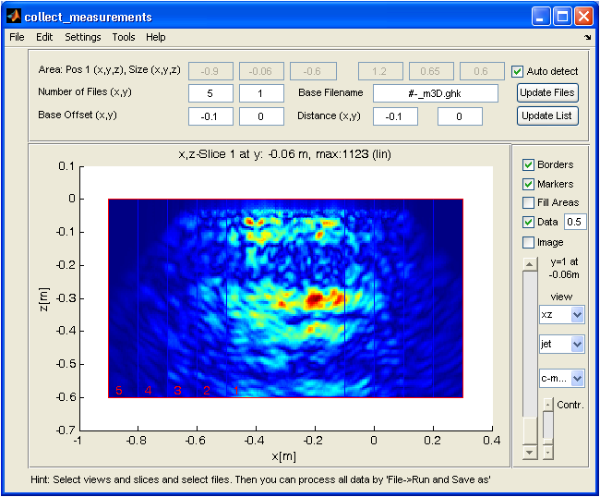Click the Data value field 0.5
The image size is (600, 497).
point(575,222)
